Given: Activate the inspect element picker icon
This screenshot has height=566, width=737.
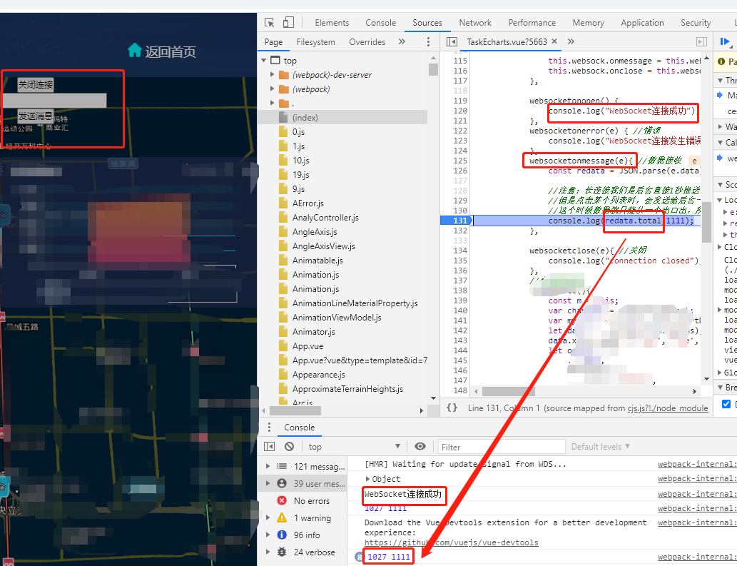Looking at the screenshot, I should (x=269, y=23).
